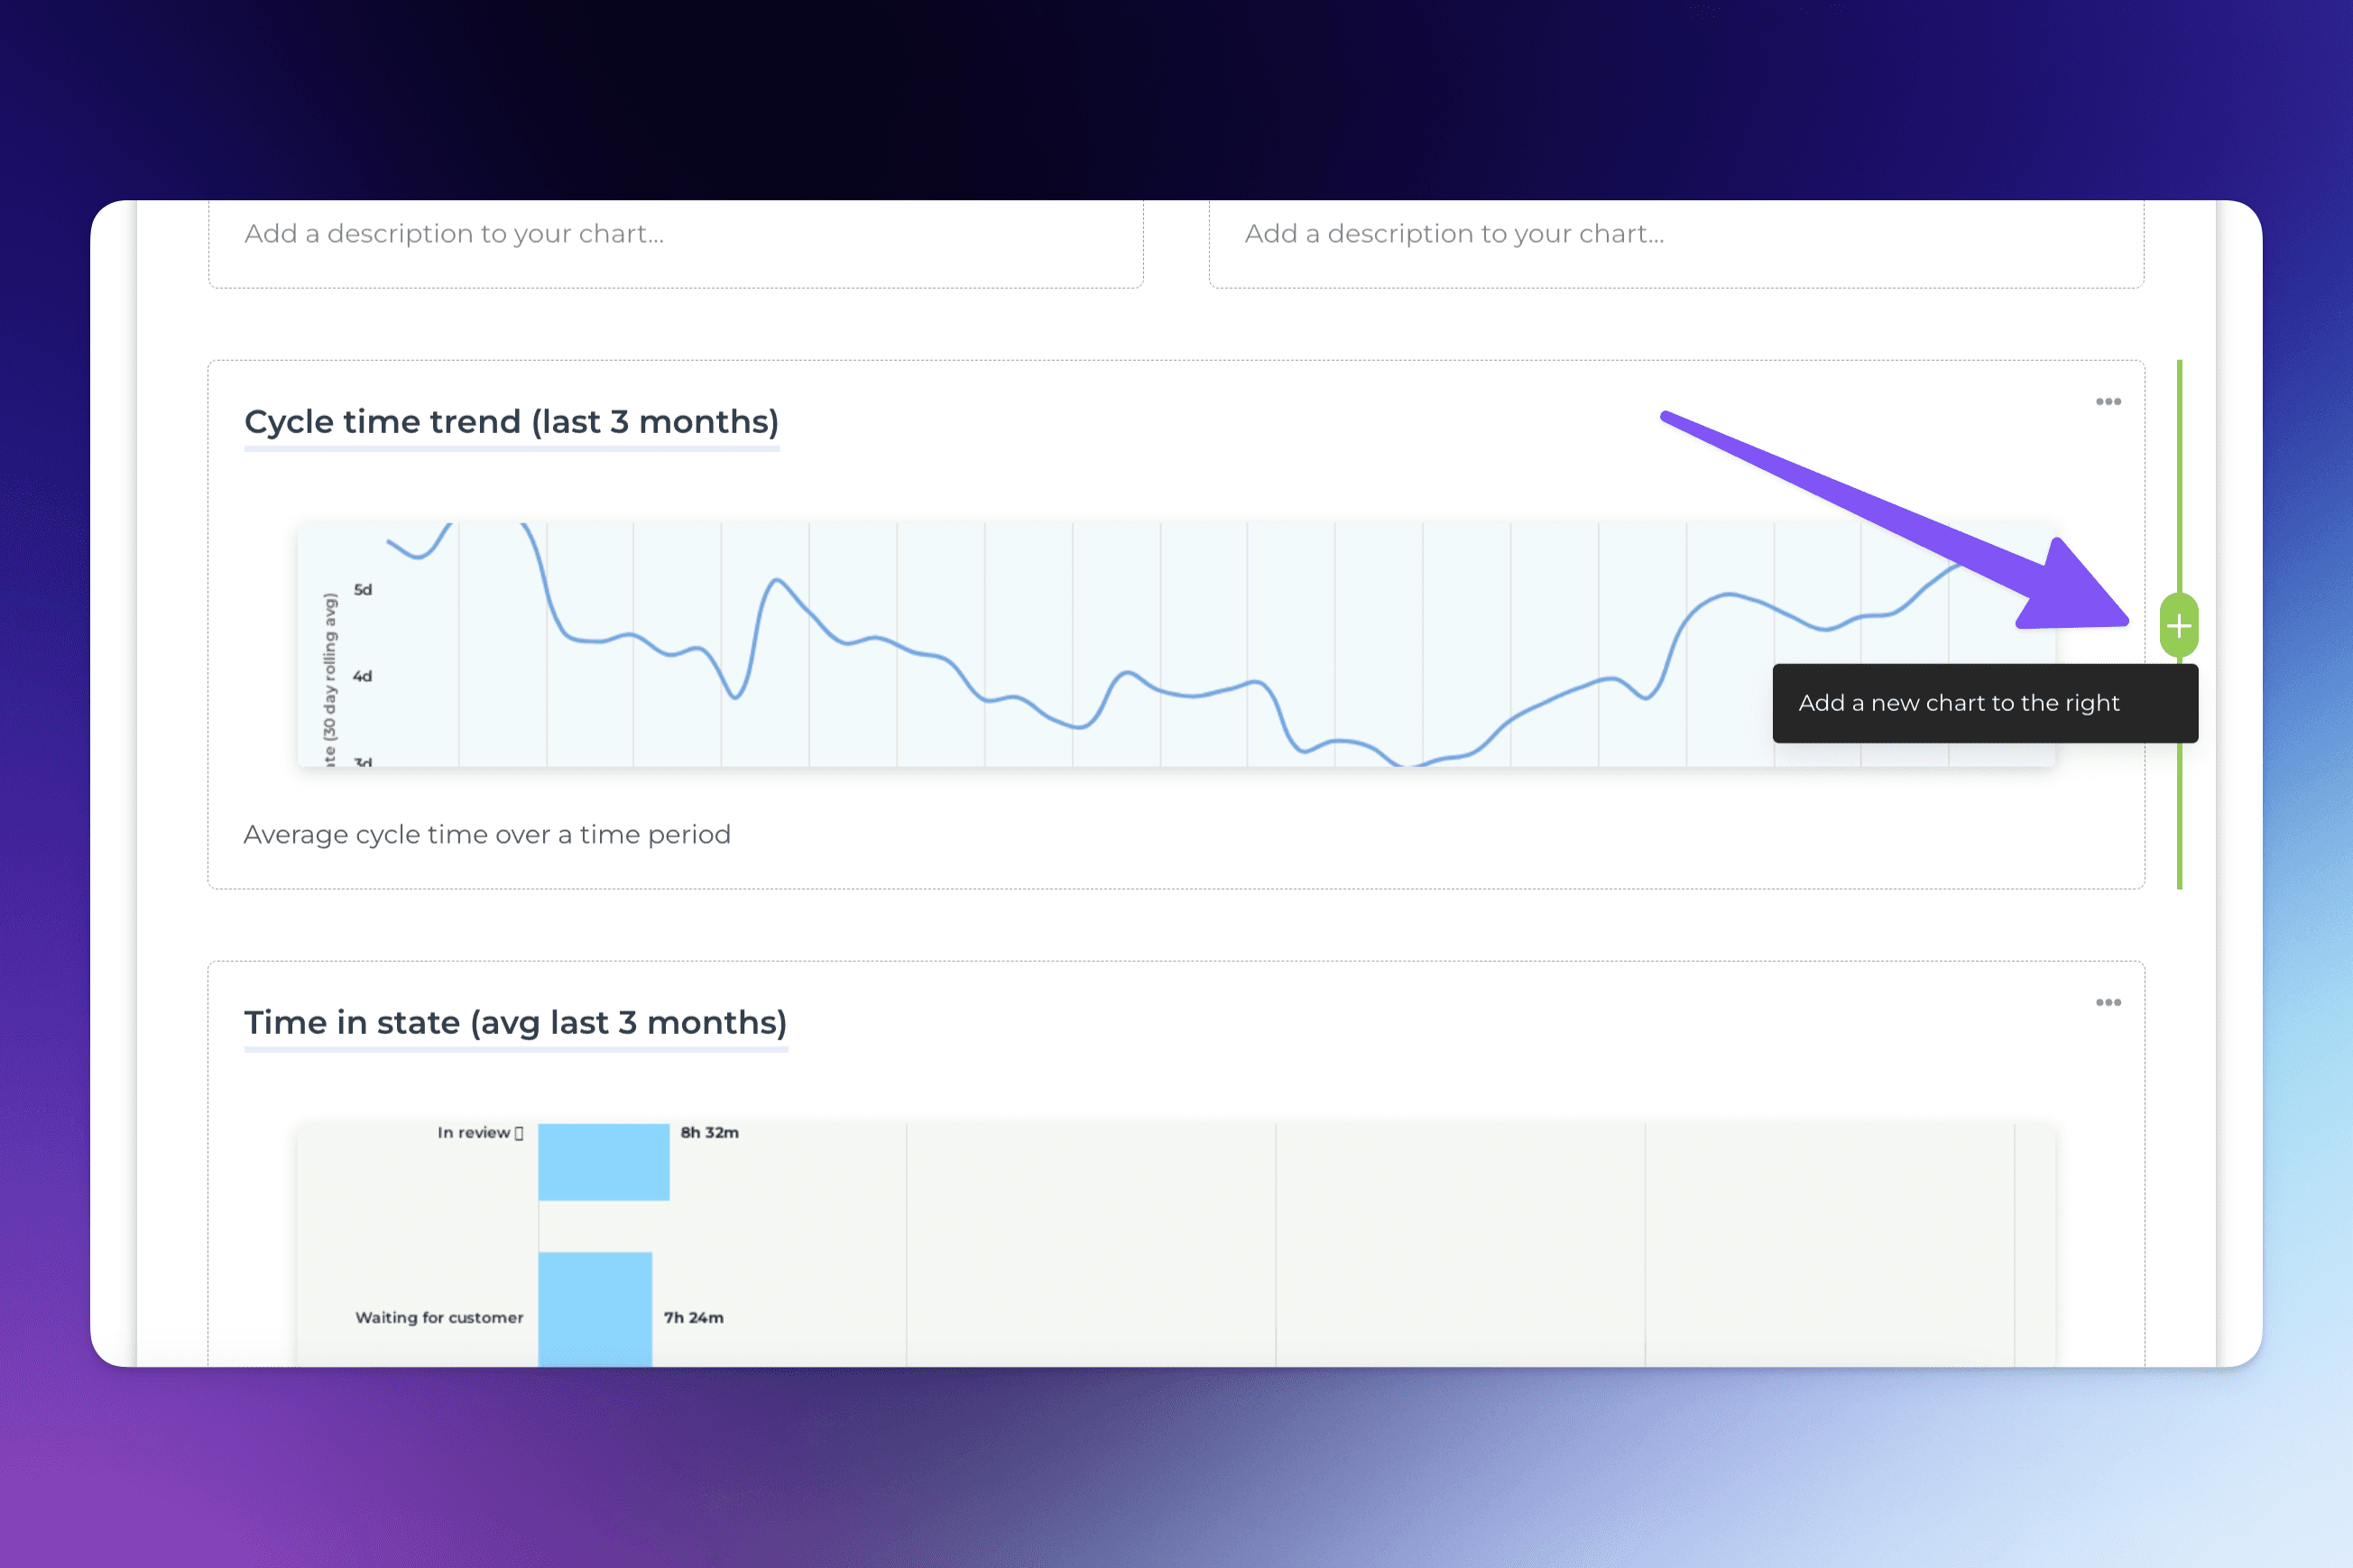2353x1568 pixels.
Task: Click the Waiting for customer bar
Action: click(x=595, y=1308)
